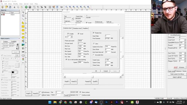Adjust the Power% spinner arrows
The height and width of the screenshot is (105, 187).
point(185,45)
